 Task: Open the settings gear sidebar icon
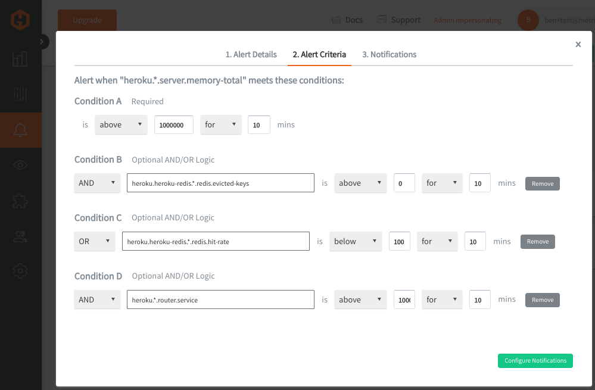20,271
